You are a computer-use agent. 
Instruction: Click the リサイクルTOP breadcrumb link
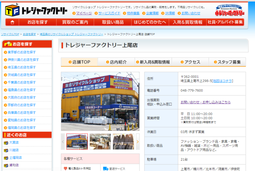pyautogui.click(x=10, y=34)
